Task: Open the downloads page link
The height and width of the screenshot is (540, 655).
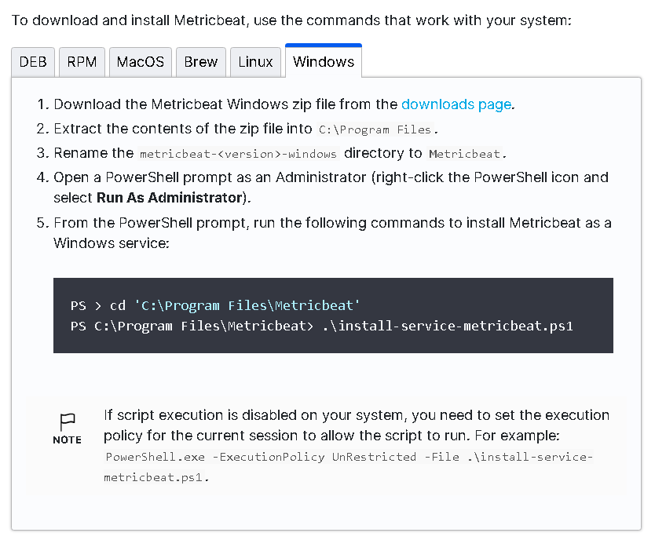Action: point(456,104)
